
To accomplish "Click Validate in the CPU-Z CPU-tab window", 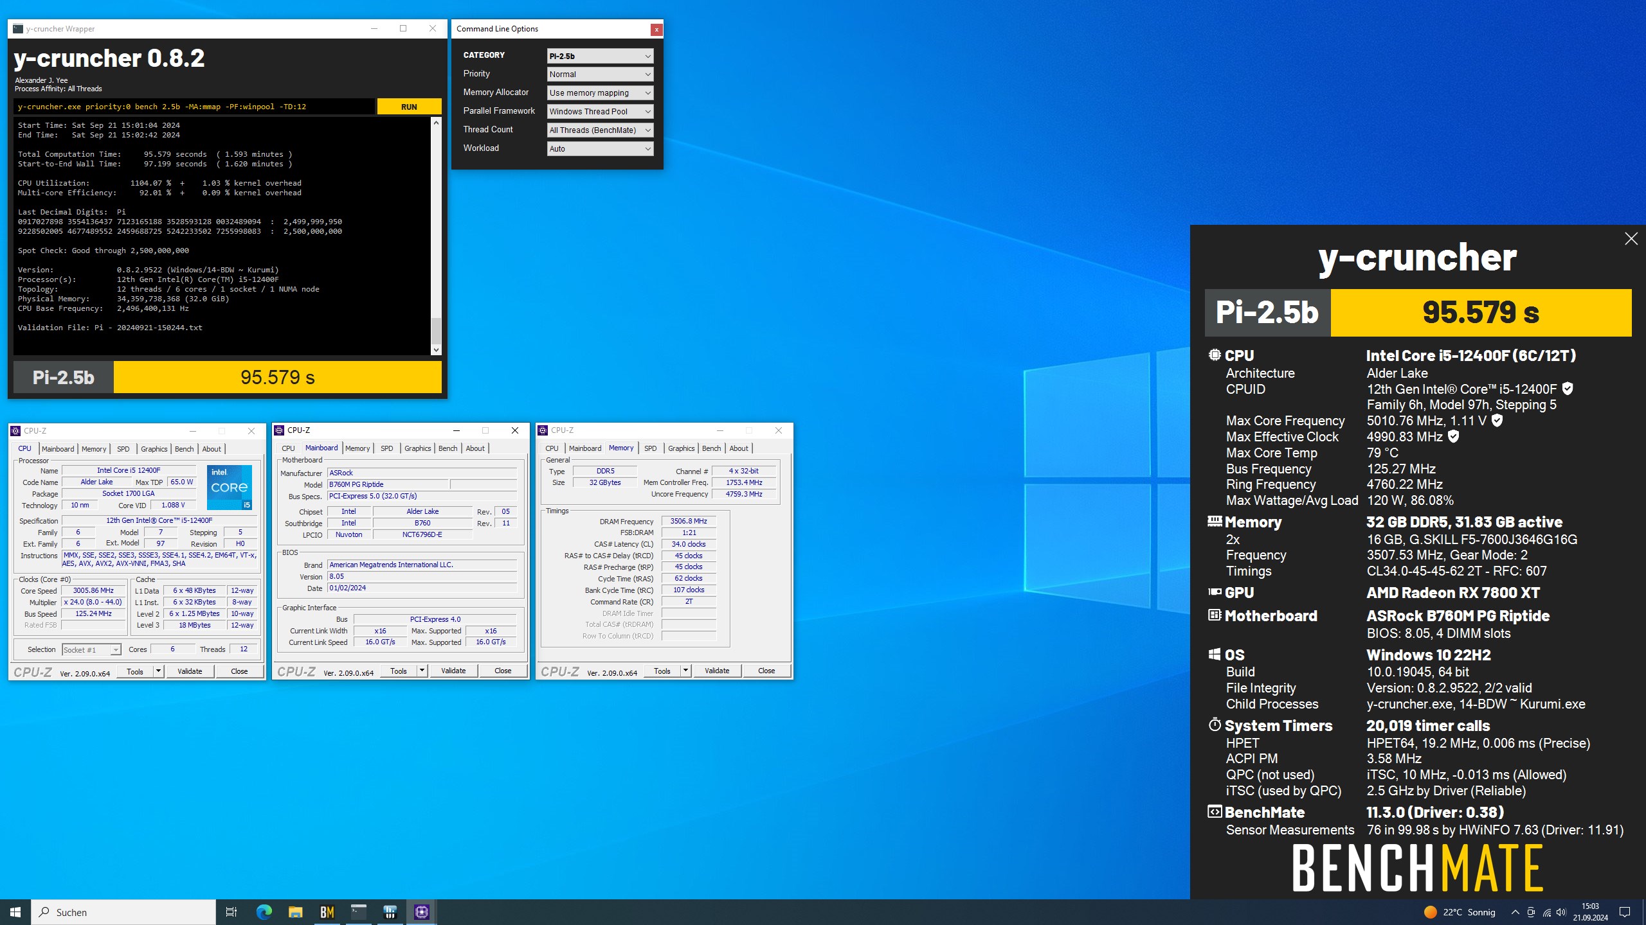I will pyautogui.click(x=190, y=671).
